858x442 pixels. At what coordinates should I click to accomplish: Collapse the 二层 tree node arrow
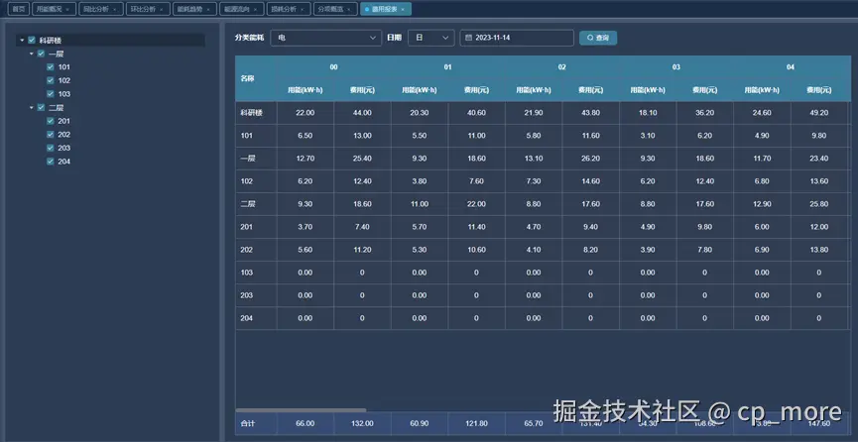(31, 108)
